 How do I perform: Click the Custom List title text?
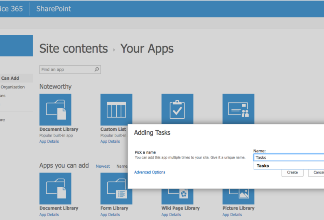coord(113,129)
